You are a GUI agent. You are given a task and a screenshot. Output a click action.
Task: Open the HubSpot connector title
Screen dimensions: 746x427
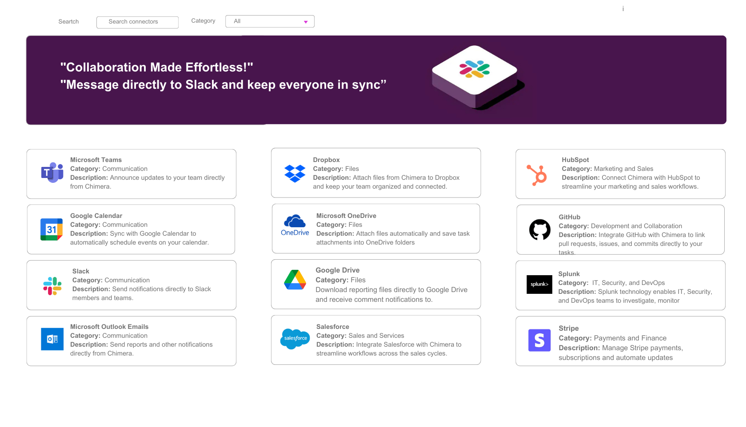click(575, 160)
